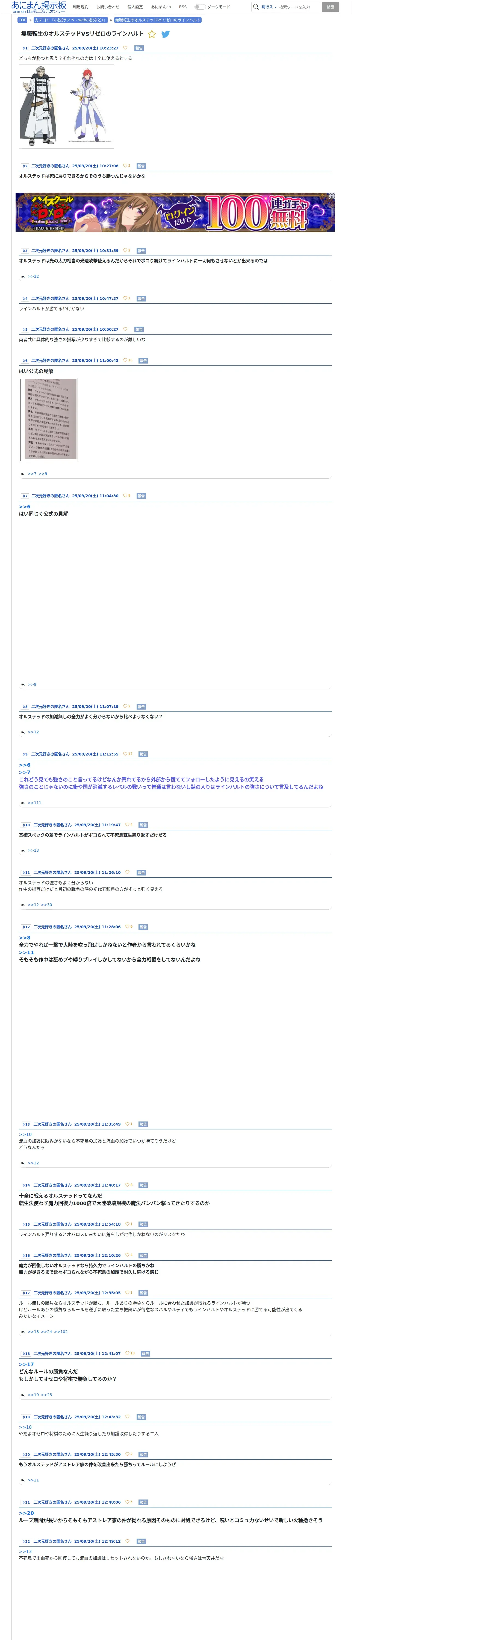Follow the >>111 reply link under post 9
Screen dimensions: 495x1640
pos(34,803)
